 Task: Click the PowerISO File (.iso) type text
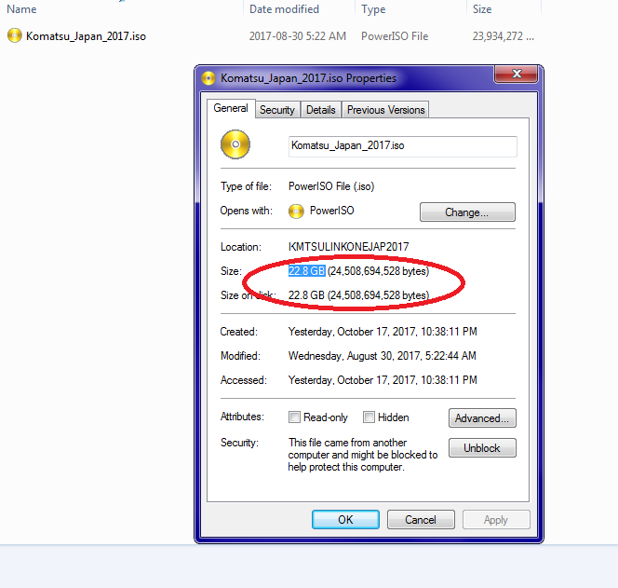click(x=331, y=186)
